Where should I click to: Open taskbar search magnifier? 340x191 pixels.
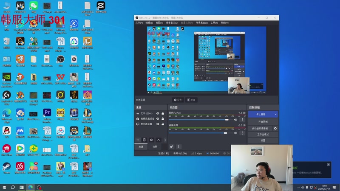(x=13, y=187)
